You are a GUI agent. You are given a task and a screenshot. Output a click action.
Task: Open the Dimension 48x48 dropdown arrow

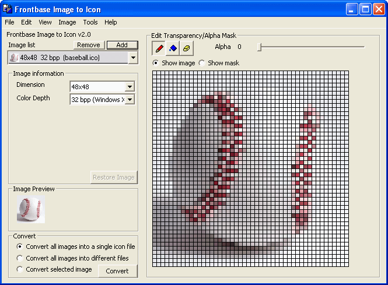[x=130, y=87]
